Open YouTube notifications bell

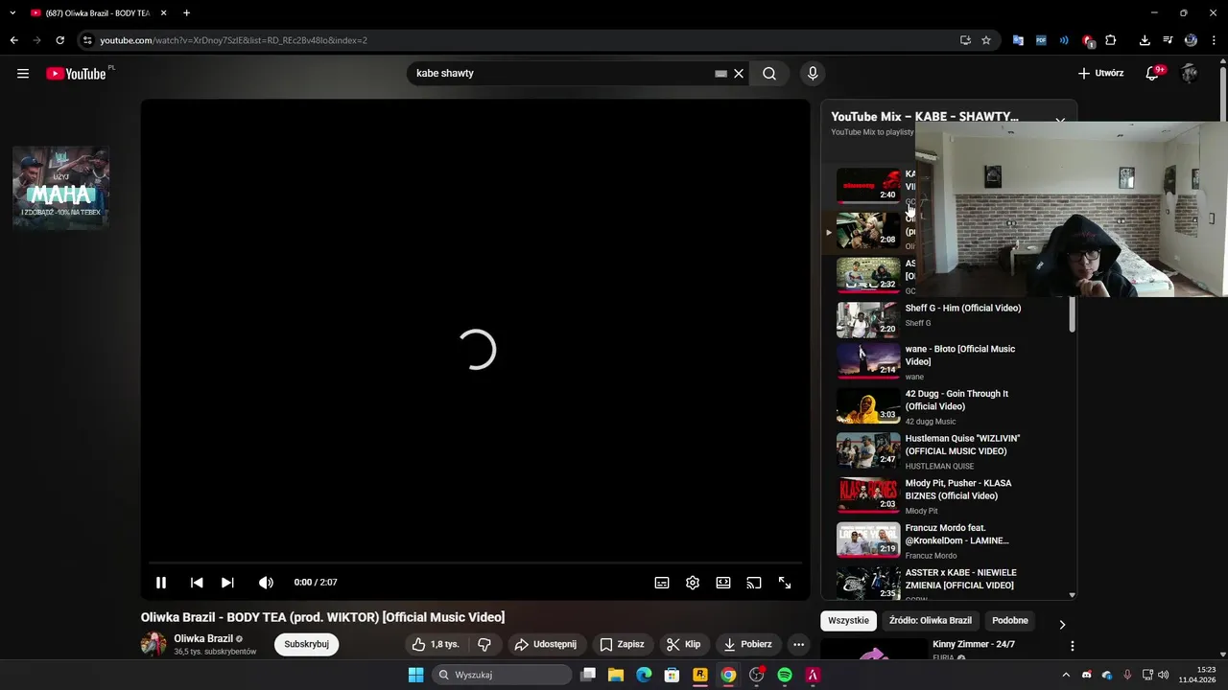(1152, 74)
